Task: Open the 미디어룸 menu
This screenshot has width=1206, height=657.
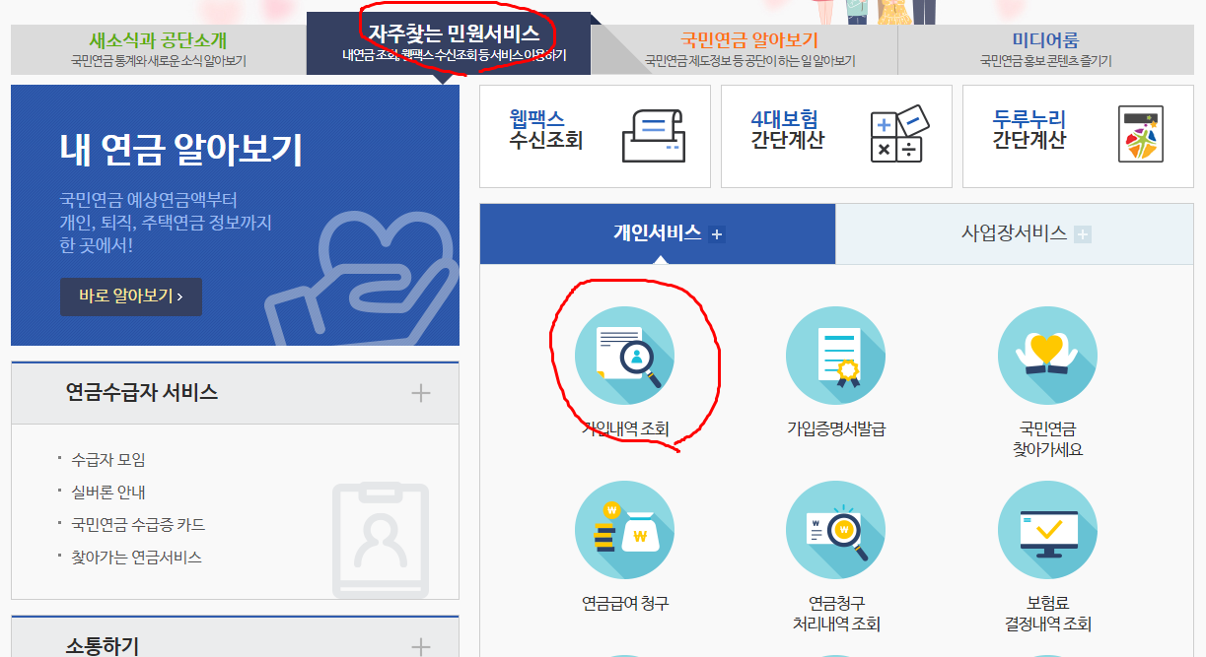Action: [x=1045, y=49]
